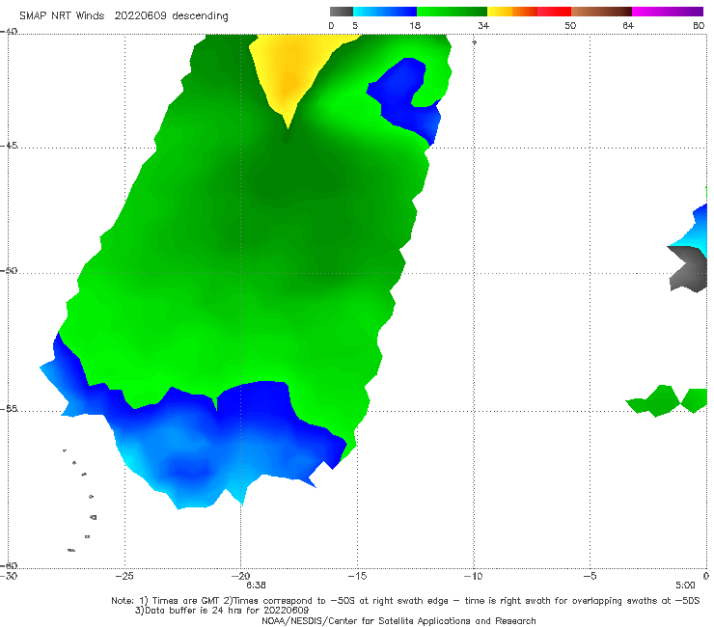The image size is (714, 627).
Task: Click colorbar label "80"
Action: [x=699, y=25]
